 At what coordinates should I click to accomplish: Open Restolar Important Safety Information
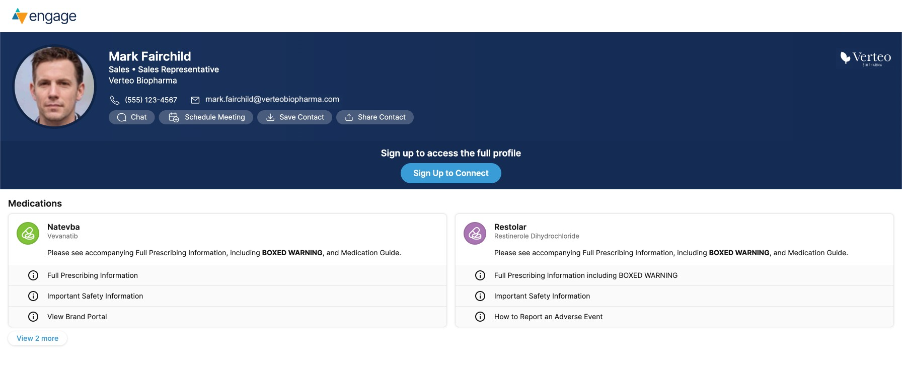[542, 296]
